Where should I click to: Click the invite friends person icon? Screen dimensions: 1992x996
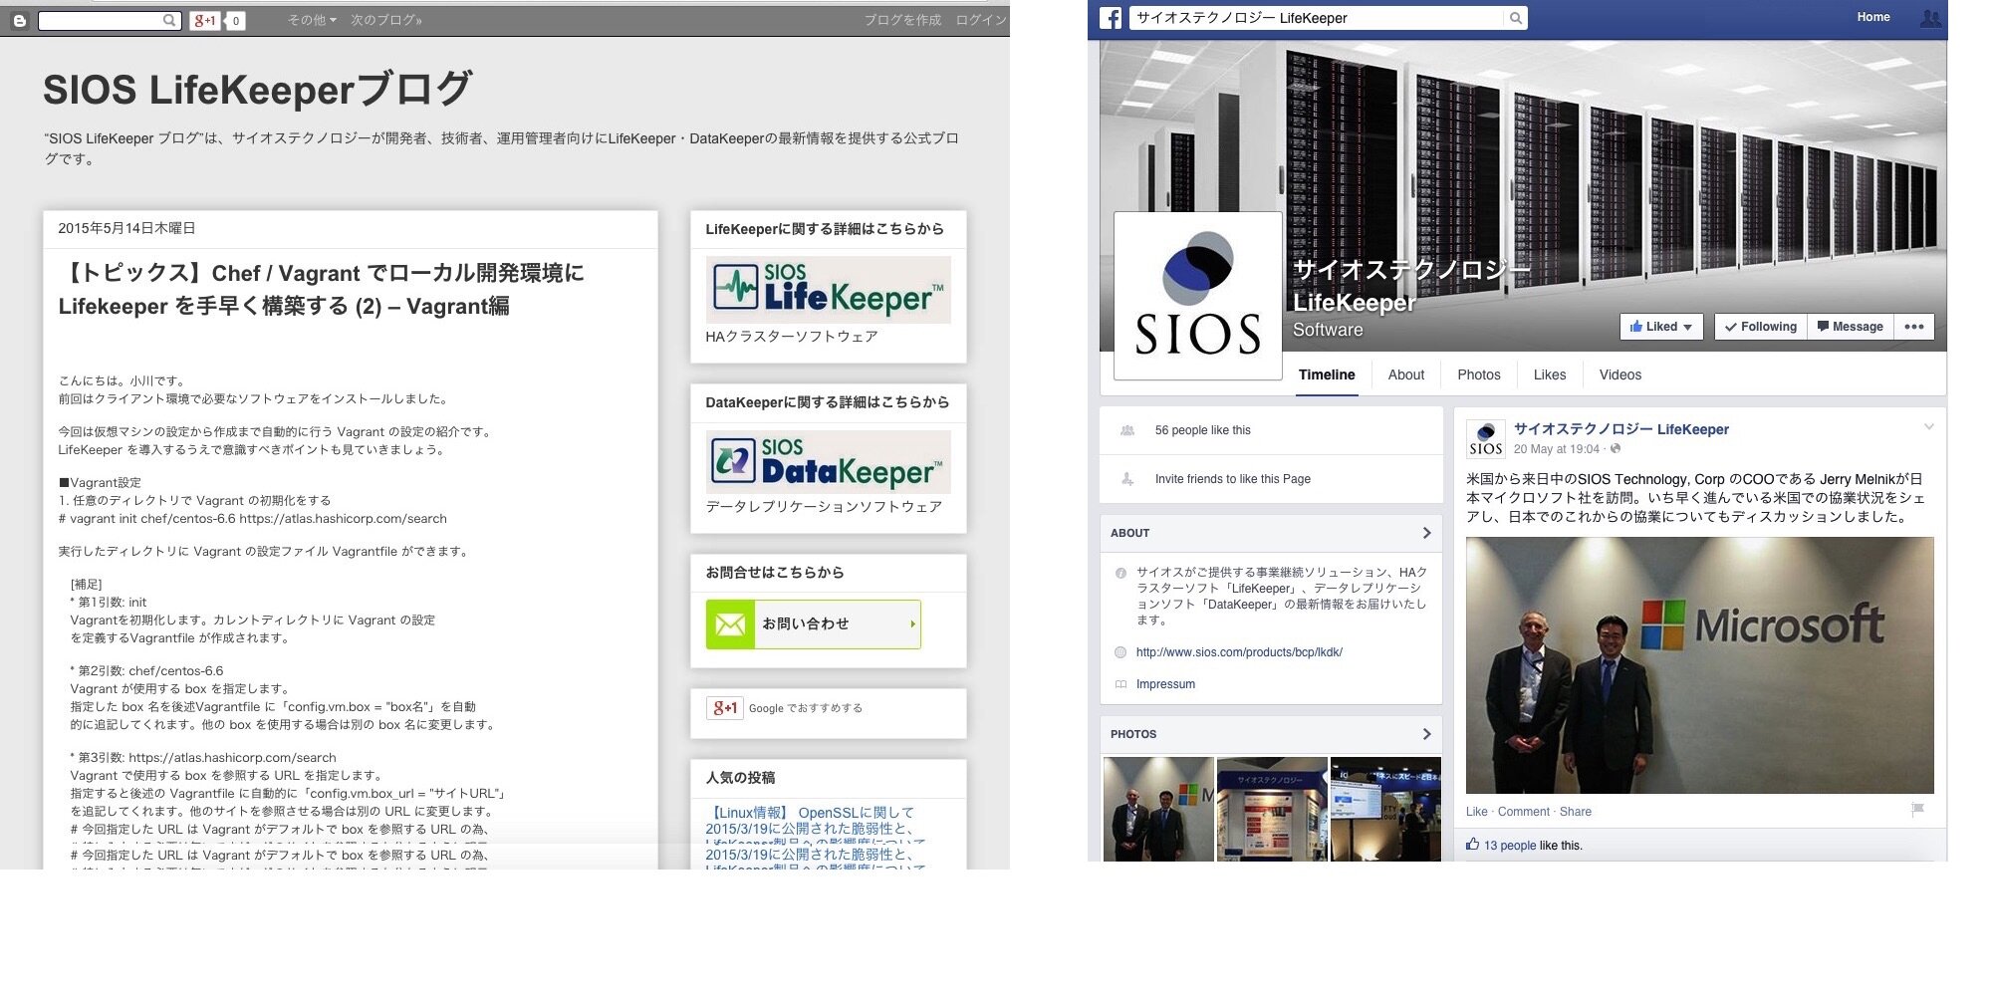point(1127,479)
